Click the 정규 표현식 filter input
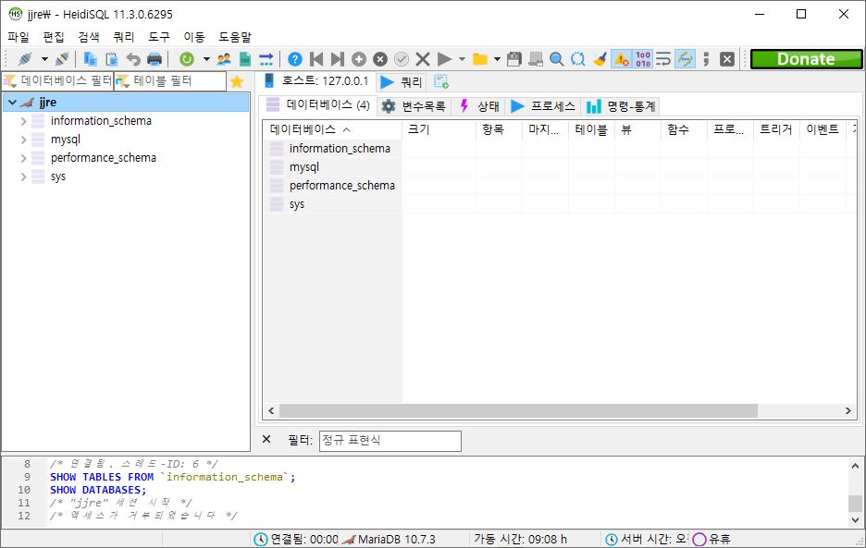 [390, 441]
